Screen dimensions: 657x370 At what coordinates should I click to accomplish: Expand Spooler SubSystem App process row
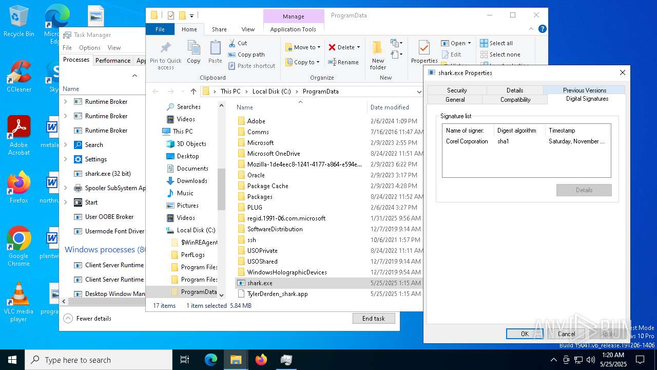66,188
